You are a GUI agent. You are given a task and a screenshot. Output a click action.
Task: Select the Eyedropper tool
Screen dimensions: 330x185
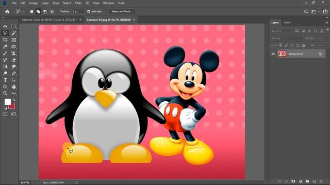pos(5,47)
